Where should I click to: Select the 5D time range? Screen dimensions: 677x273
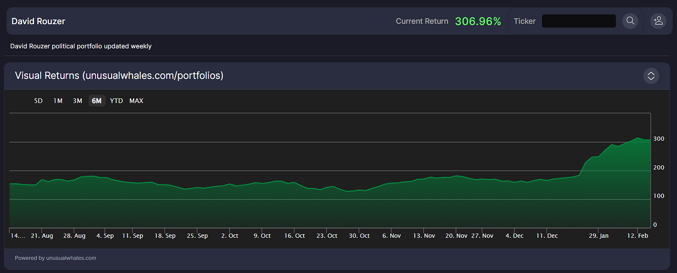point(38,101)
